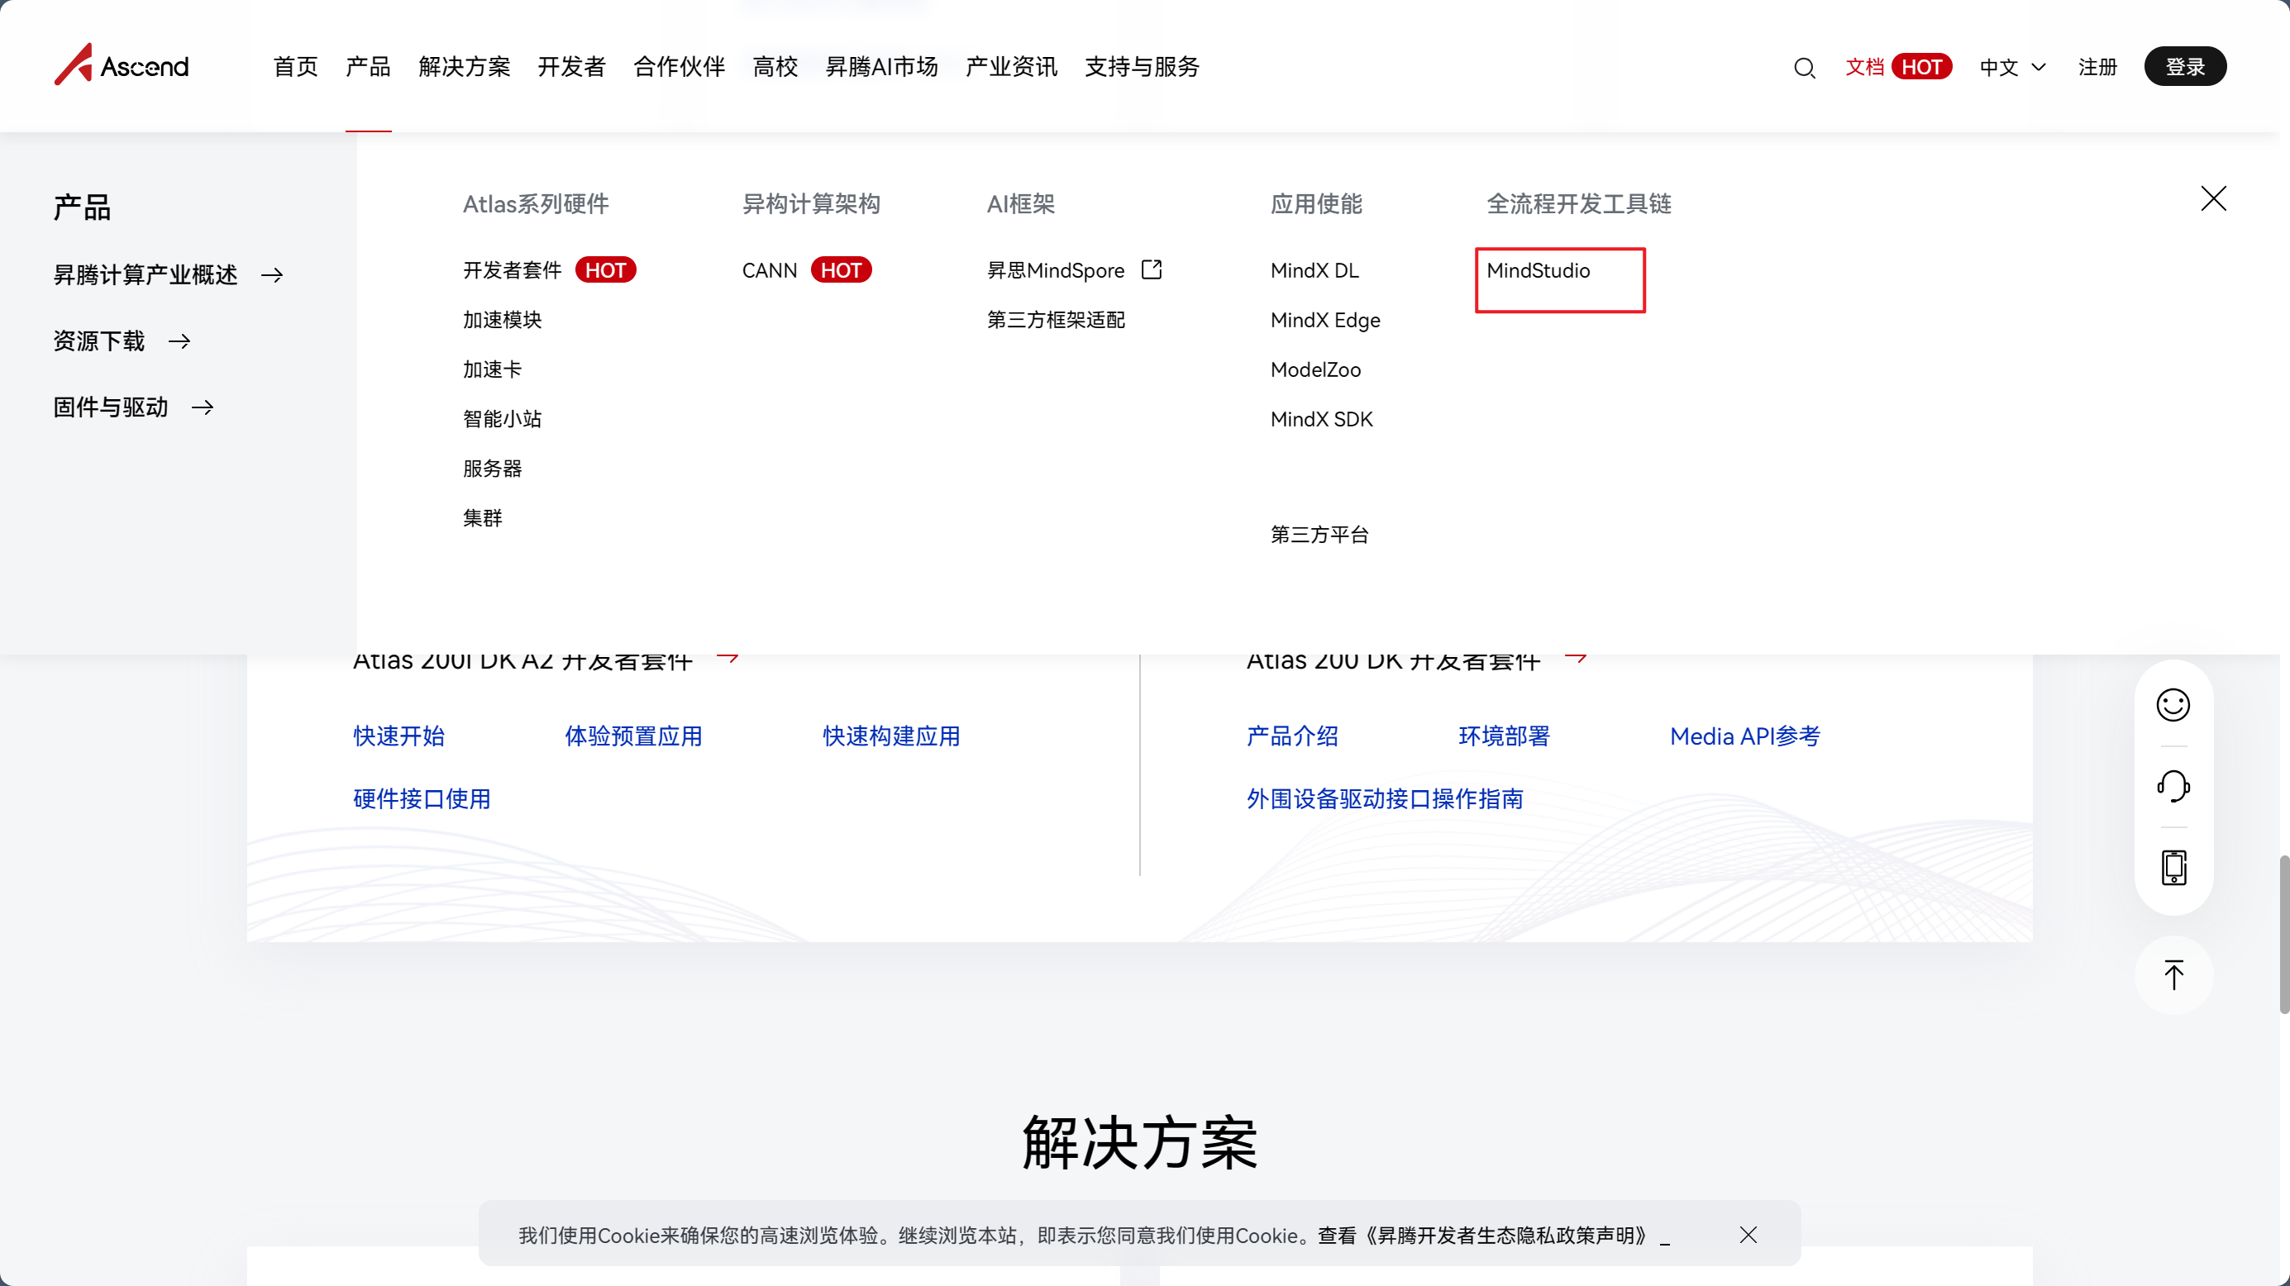2290x1286 pixels.
Task: Open ModelZoo link
Action: pos(1314,369)
